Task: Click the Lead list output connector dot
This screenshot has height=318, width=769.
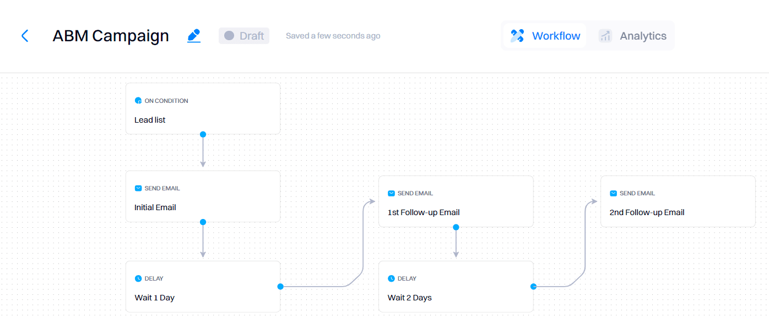Action: [x=203, y=134]
